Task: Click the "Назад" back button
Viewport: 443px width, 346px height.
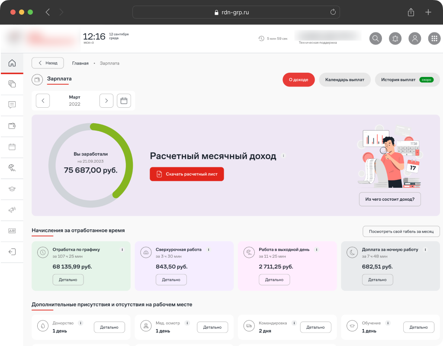Action: 48,63
